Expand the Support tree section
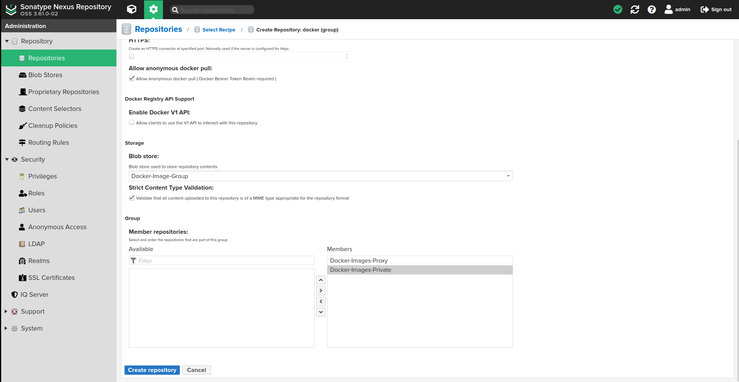Screen dimensions: 739x382 tap(6, 311)
